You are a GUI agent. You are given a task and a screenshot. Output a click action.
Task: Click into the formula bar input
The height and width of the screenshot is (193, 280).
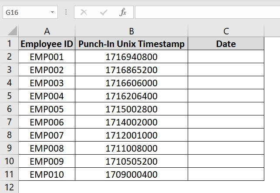tap(208, 12)
